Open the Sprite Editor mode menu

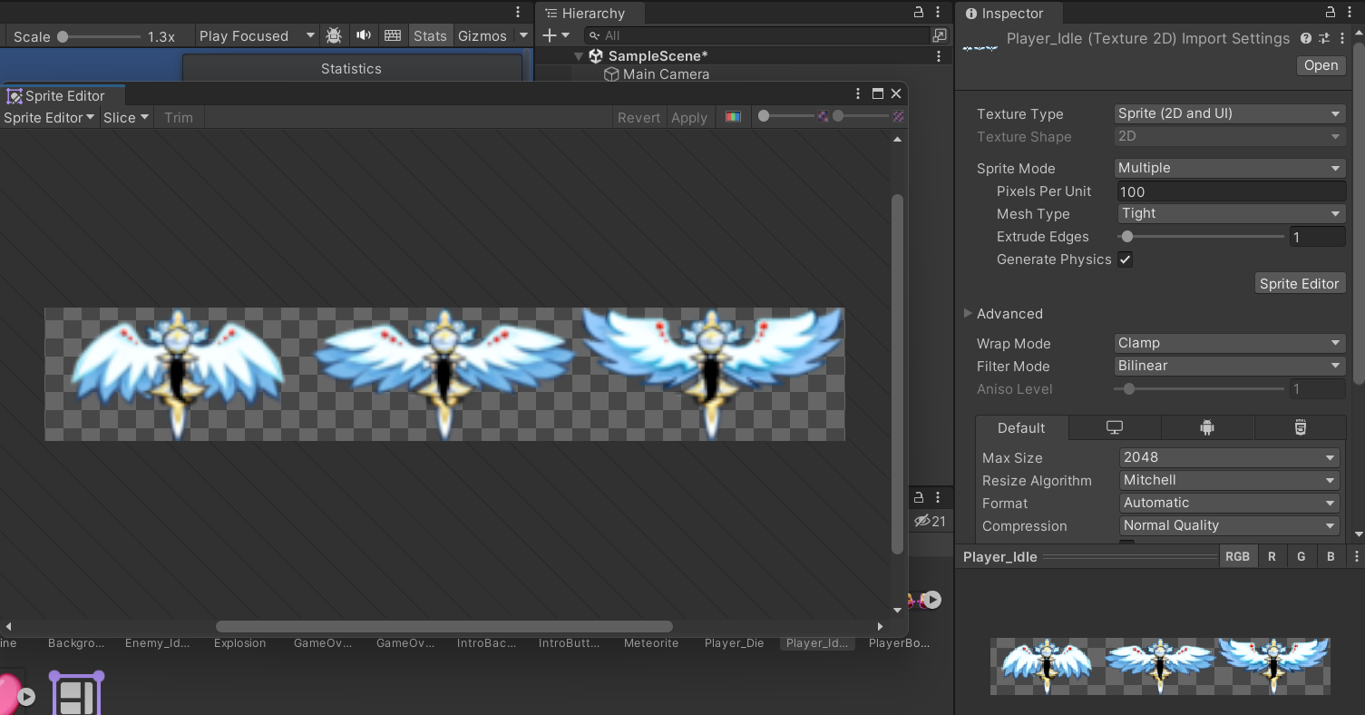click(x=49, y=117)
